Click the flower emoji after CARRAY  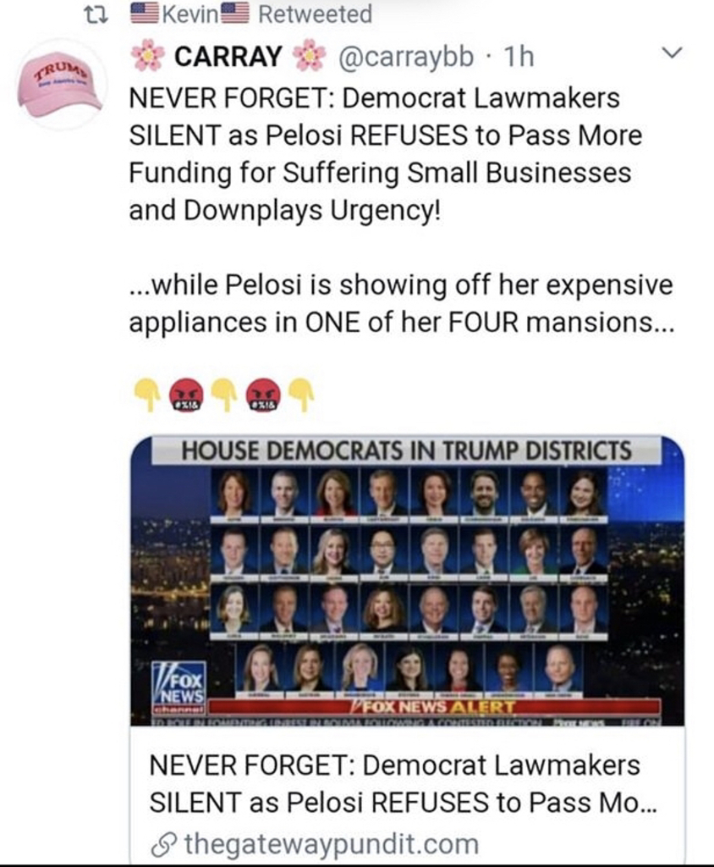coord(309,55)
